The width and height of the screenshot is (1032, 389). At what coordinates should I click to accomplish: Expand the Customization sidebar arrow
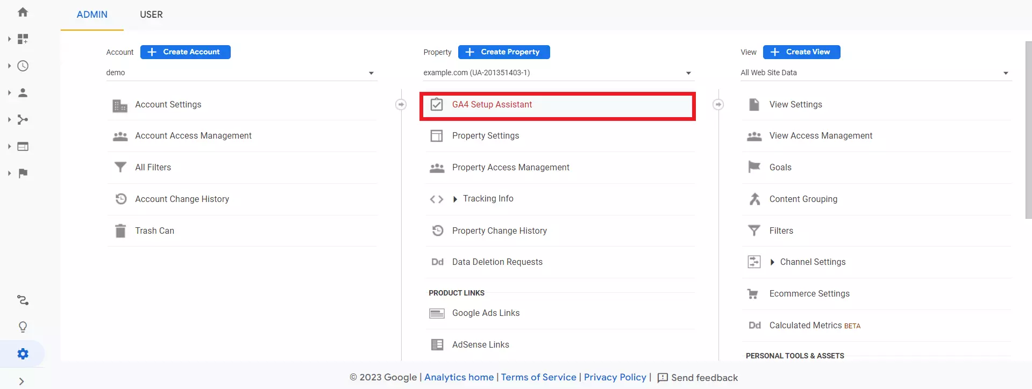click(x=9, y=39)
